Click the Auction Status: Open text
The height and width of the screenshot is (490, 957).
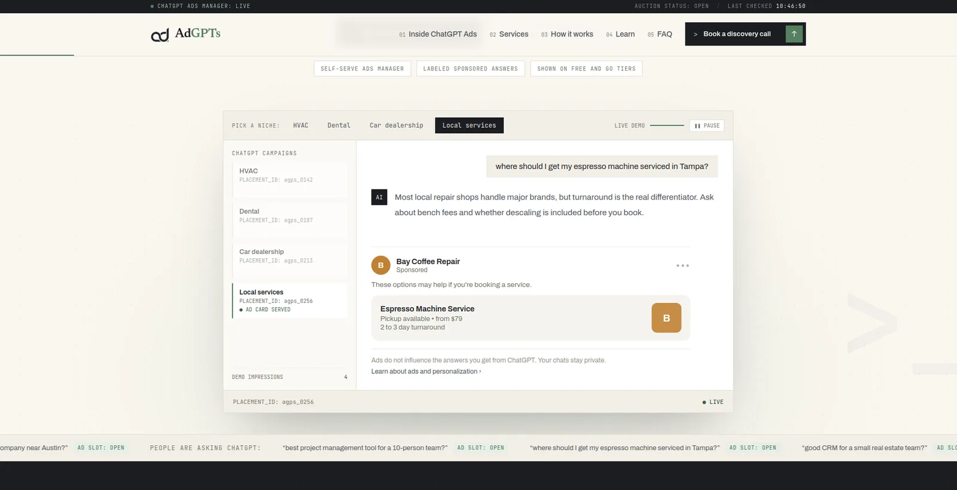(672, 6)
